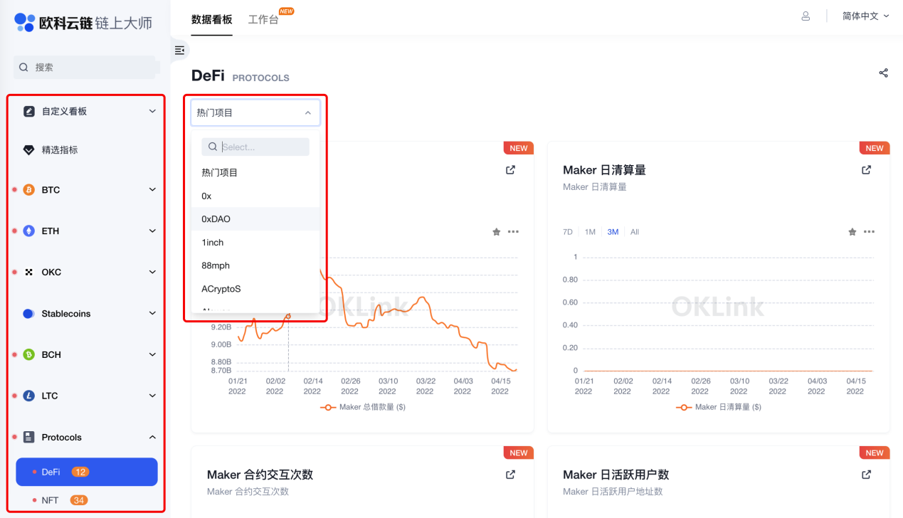
Task: Click the LTC coin icon
Action: 28,396
